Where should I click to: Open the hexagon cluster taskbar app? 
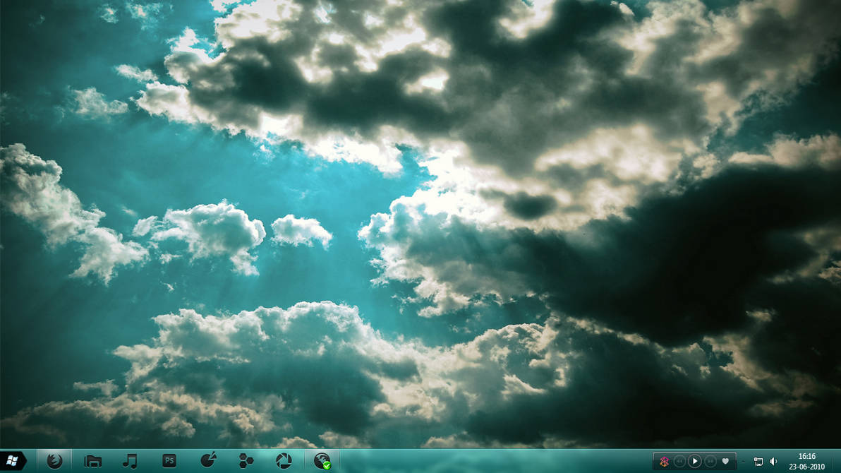point(246,461)
